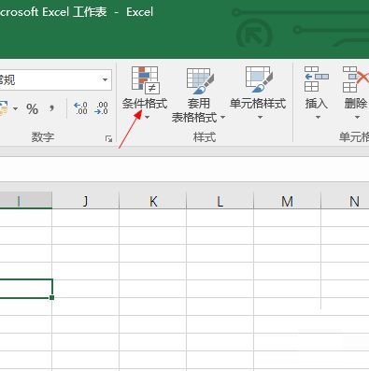
Task: Click the Insert (插入) cells icon
Action: pos(316,79)
